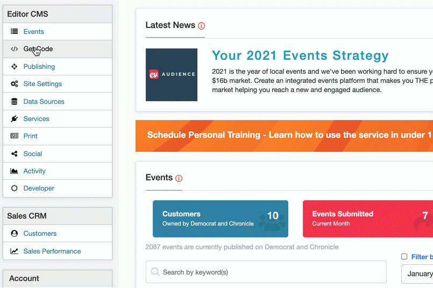Click the 2087 events currently published text
This screenshot has height=288, width=433.
click(x=242, y=247)
